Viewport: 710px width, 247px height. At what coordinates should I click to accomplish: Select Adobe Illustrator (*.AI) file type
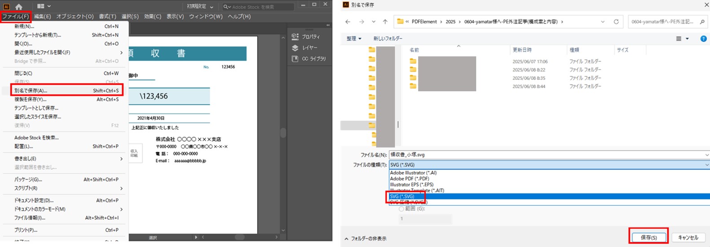click(549, 173)
